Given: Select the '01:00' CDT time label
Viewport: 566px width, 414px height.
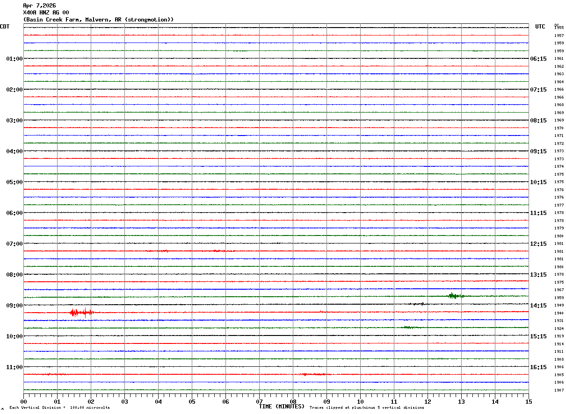Looking at the screenshot, I should [15, 59].
